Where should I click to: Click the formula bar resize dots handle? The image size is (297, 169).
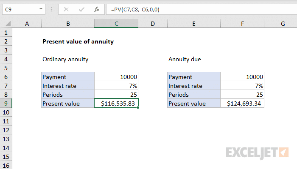click(x=52, y=9)
